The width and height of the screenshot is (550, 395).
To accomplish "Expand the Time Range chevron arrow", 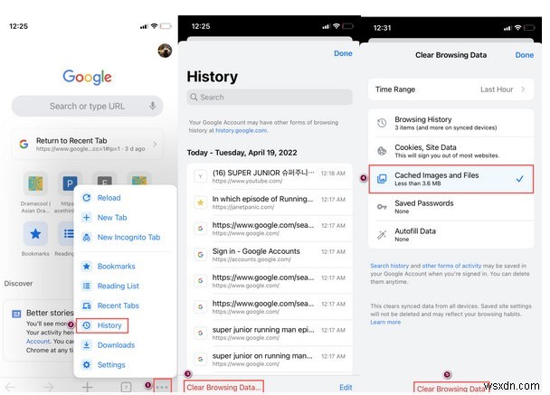I will tap(523, 89).
